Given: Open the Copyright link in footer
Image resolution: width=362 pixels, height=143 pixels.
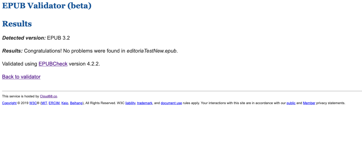Looking at the screenshot, I should pyautogui.click(x=9, y=103).
